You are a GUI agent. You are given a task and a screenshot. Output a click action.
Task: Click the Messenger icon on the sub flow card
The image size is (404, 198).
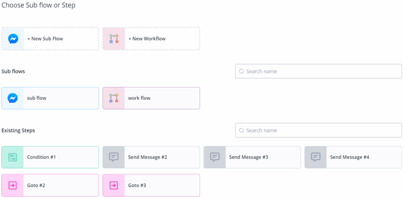coord(13,98)
